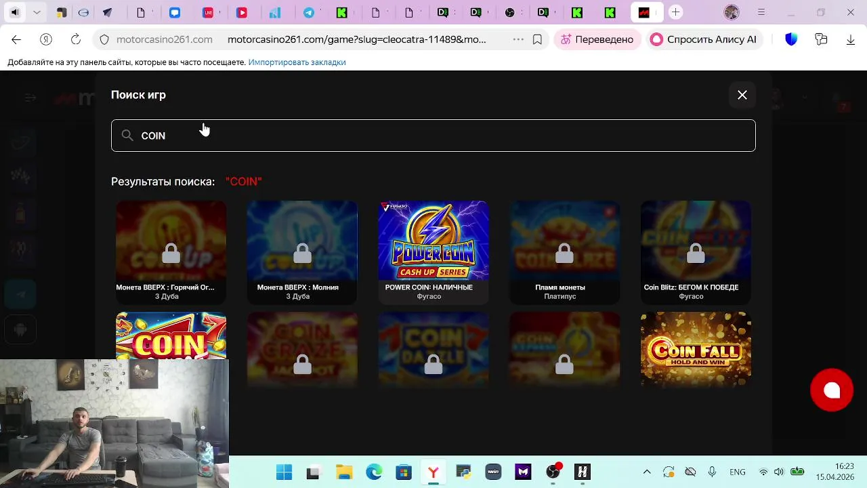Bookmark this page
Screen dimensions: 867x488
click(537, 39)
